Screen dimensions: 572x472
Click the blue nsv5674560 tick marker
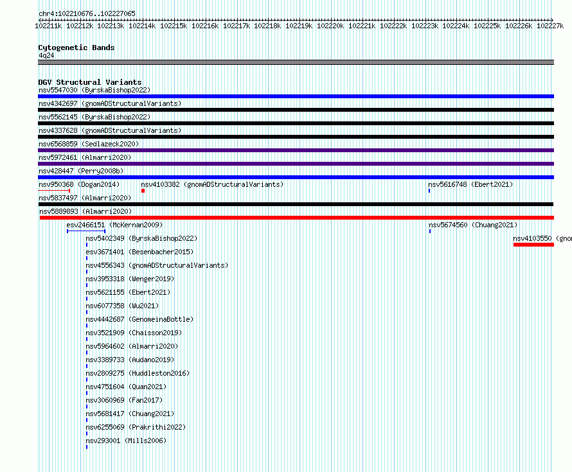(430, 231)
